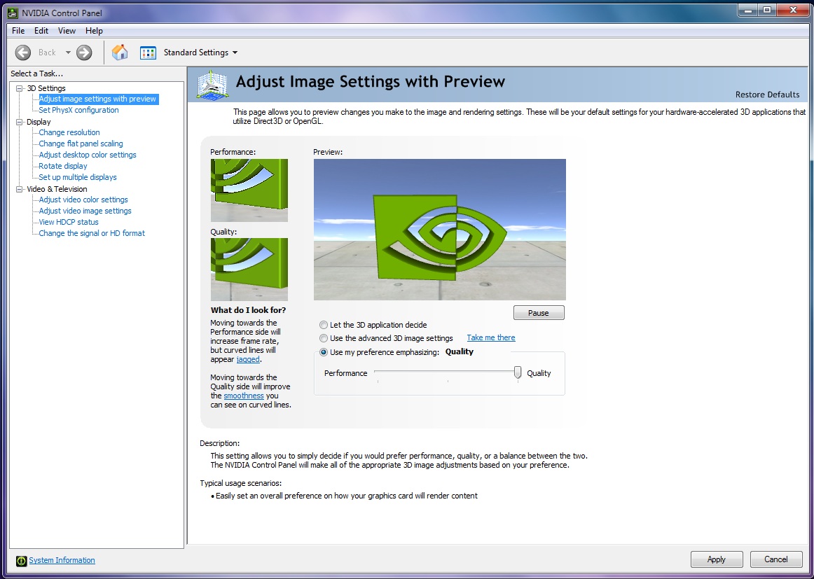Image resolution: width=814 pixels, height=579 pixels.
Task: Collapse the Display tree node
Action: pyautogui.click(x=20, y=122)
